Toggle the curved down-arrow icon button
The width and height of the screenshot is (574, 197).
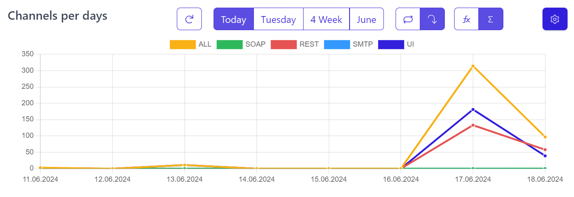(432, 19)
